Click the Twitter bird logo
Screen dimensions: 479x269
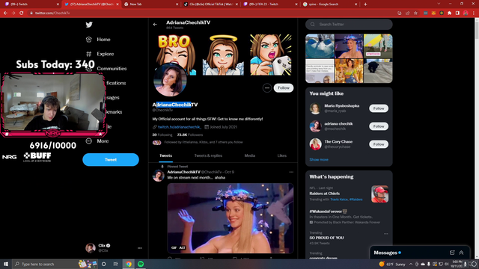coord(89,25)
